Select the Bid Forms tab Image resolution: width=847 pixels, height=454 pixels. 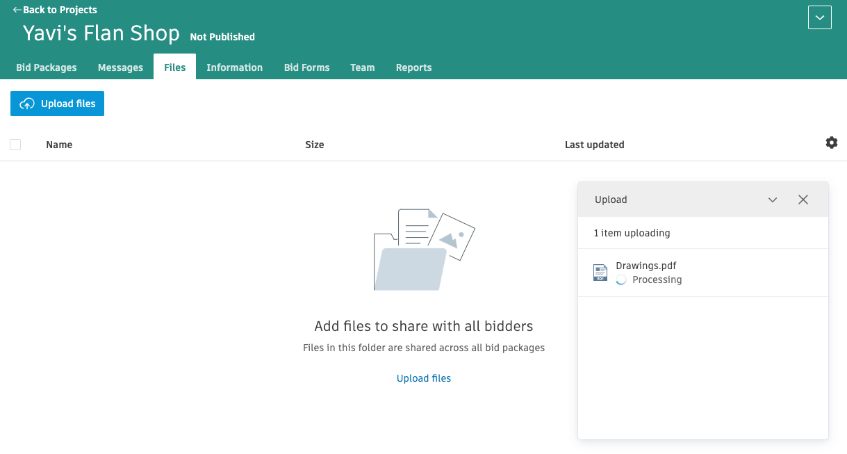(x=306, y=67)
